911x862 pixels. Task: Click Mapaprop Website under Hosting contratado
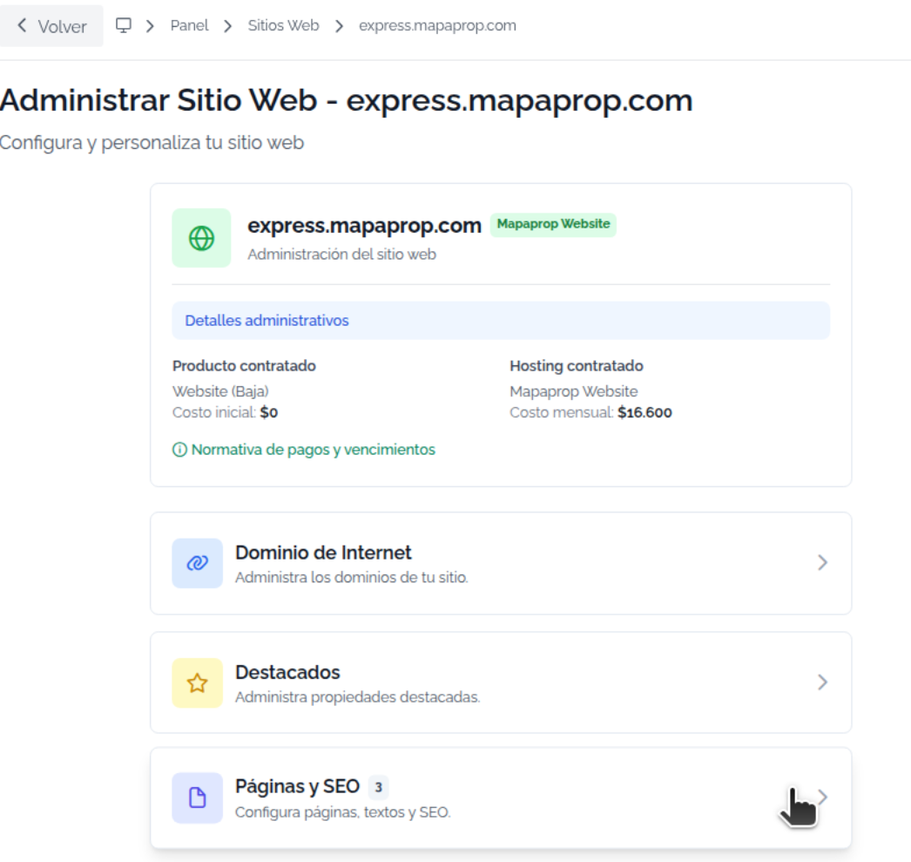pos(573,391)
